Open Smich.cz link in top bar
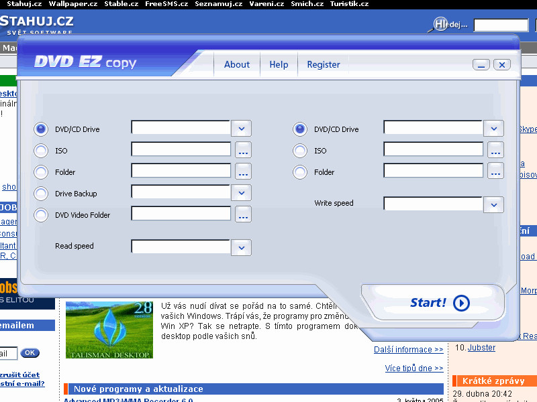Image resolution: width=537 pixels, height=402 pixels. click(x=307, y=4)
